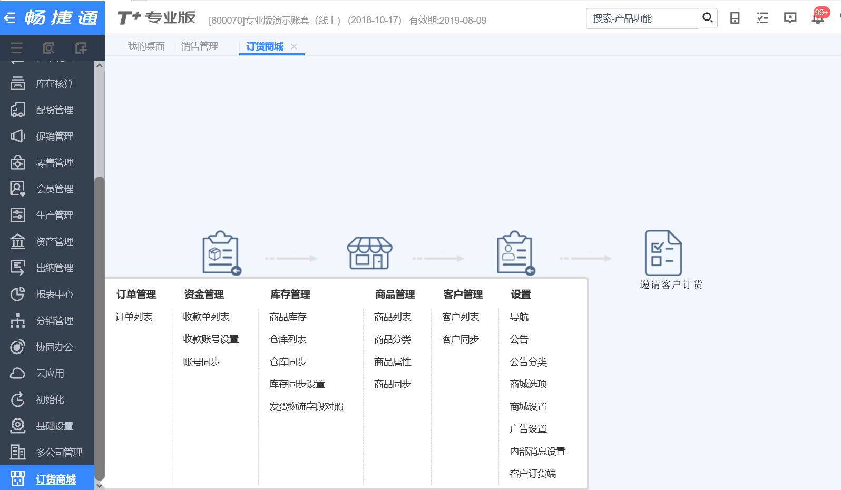
Task: Open 发货物流字段对照 link
Action: click(306, 407)
